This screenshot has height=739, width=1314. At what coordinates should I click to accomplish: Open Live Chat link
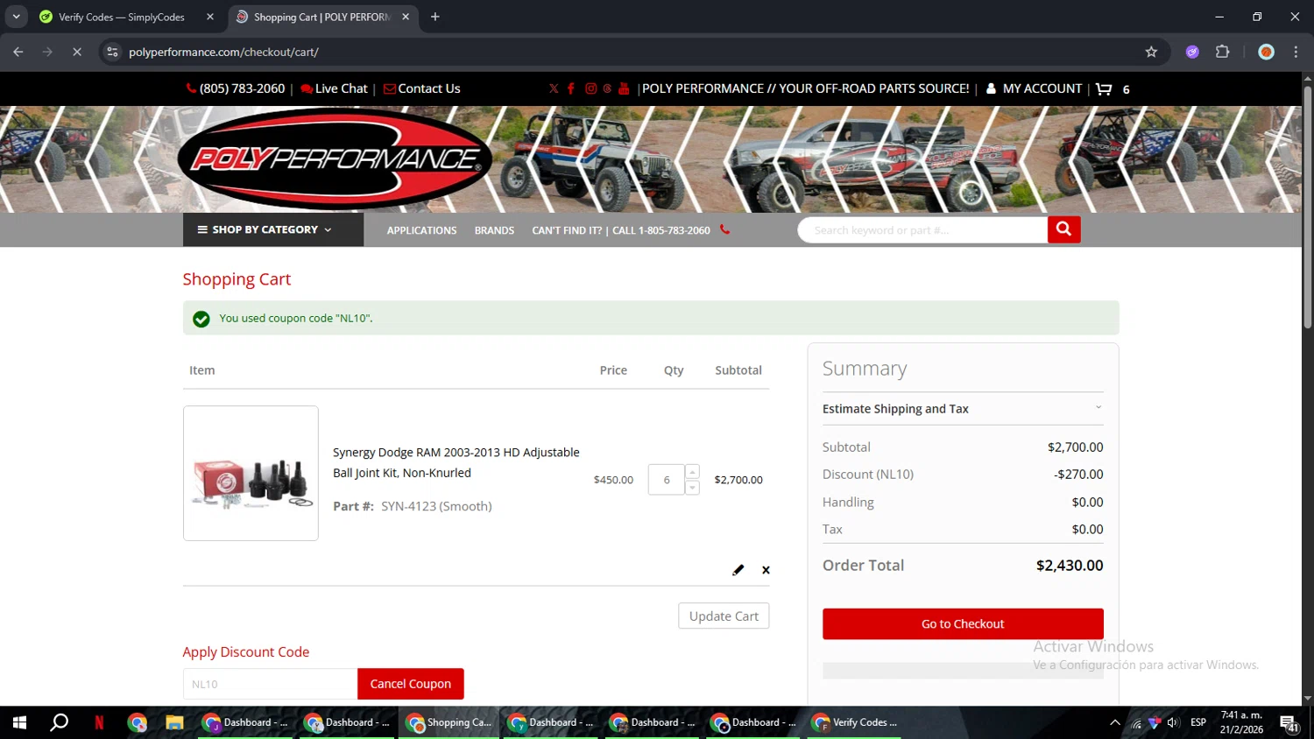[334, 88]
